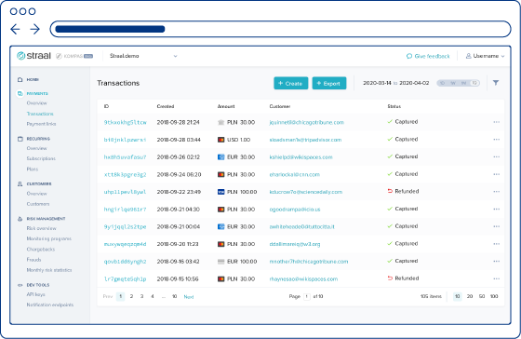The width and height of the screenshot is (521, 339).
Task: Click the EUR 30.00 amount on 2018-09-26 row
Action: pos(241,157)
